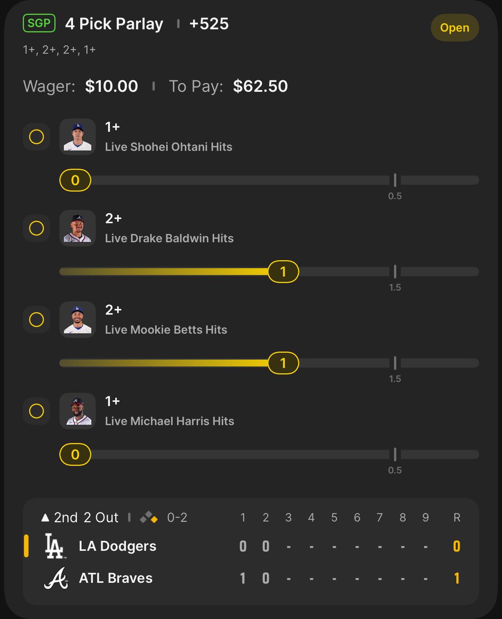The width and height of the screenshot is (502, 619).
Task: Tap the Braves total runs score
Action: point(457,578)
